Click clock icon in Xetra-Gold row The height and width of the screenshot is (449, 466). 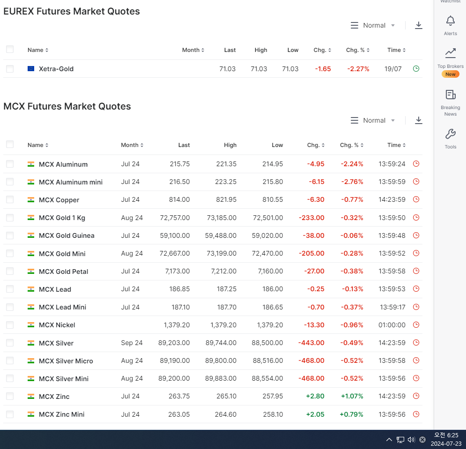[x=416, y=69]
